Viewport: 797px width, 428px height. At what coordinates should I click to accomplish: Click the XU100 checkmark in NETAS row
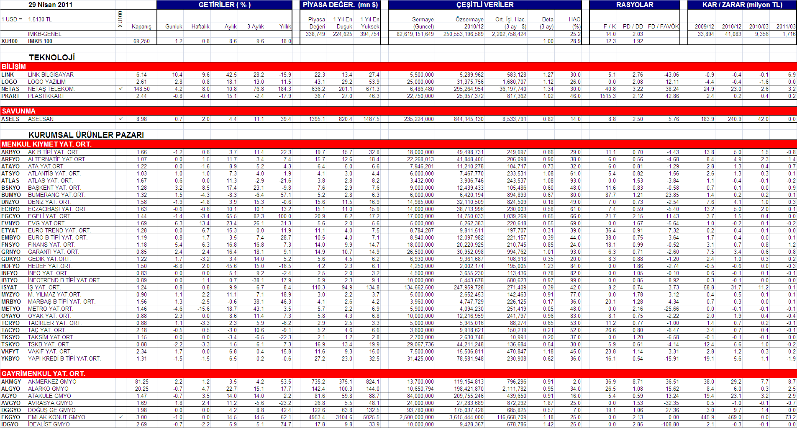pos(120,89)
